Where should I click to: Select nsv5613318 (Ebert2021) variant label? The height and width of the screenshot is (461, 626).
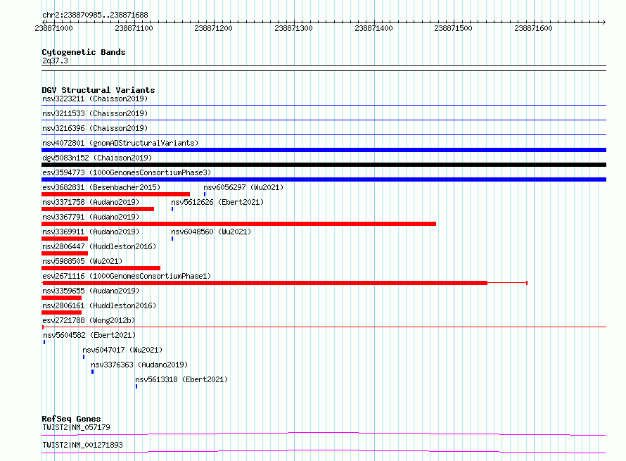[181, 379]
